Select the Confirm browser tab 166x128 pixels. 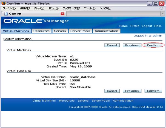(34, 14)
